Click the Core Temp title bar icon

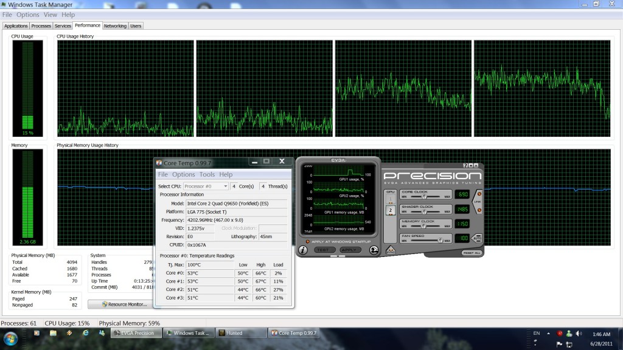159,163
